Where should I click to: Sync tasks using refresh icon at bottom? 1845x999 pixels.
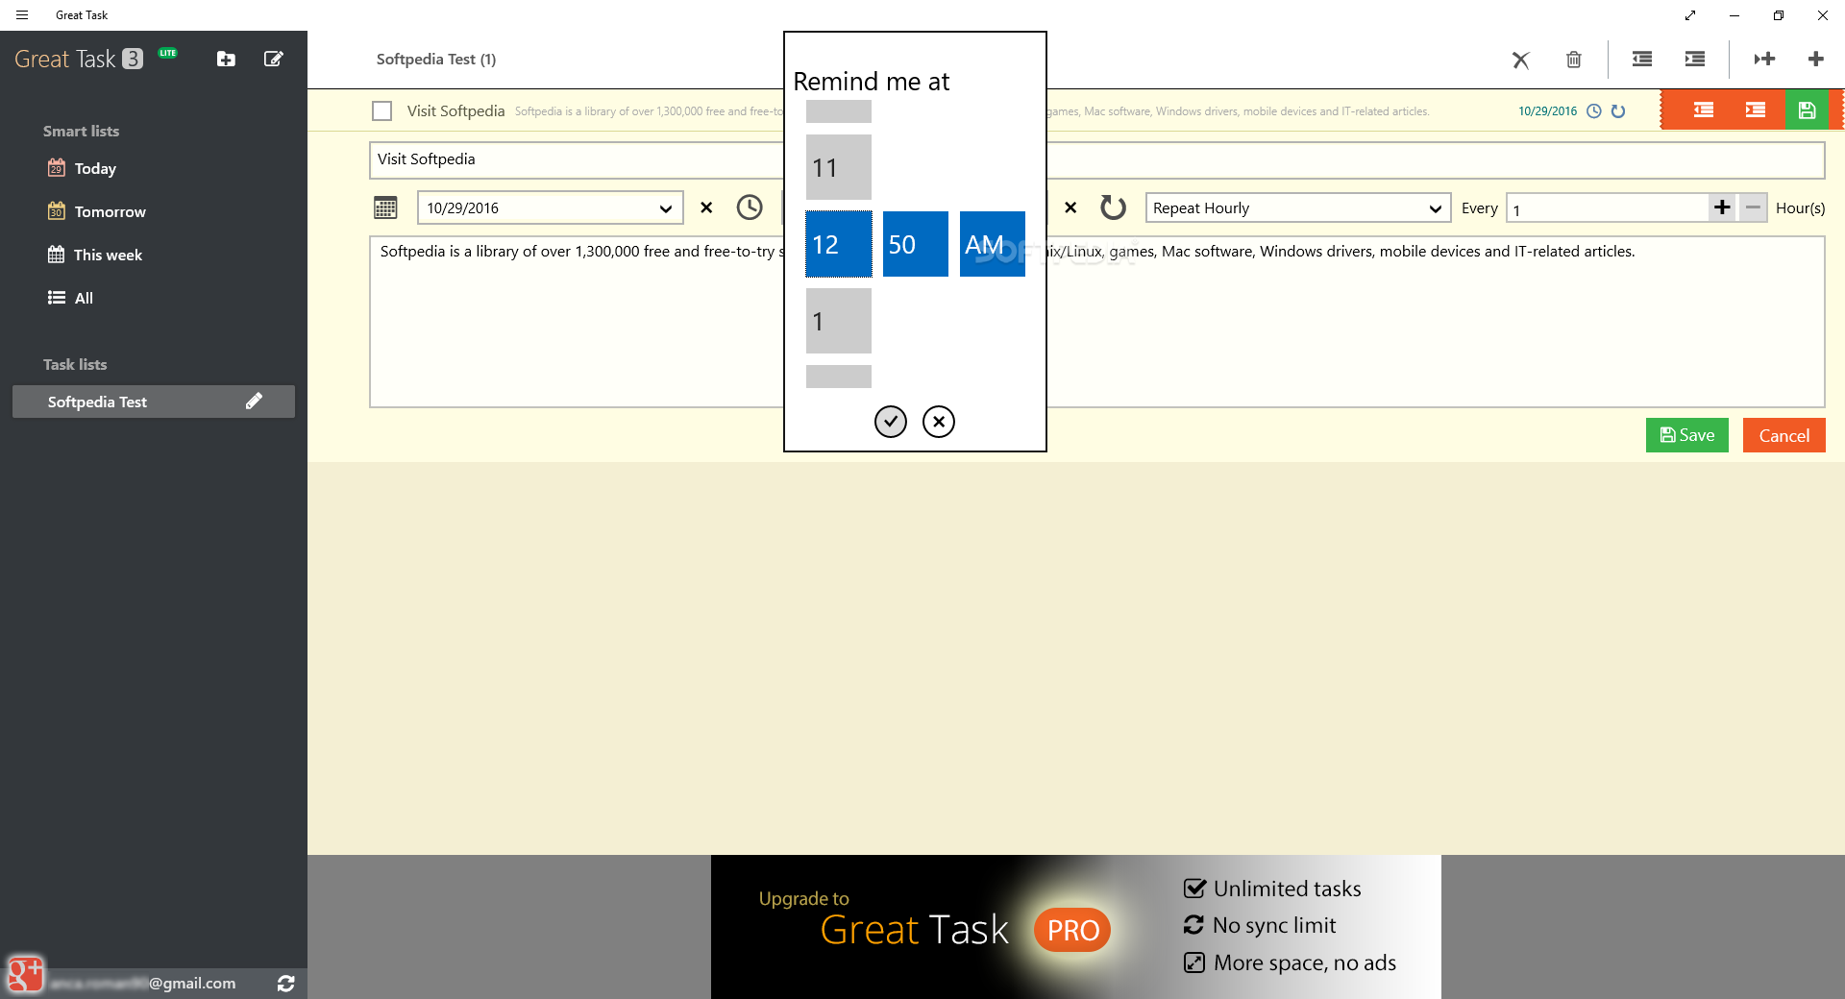[285, 983]
